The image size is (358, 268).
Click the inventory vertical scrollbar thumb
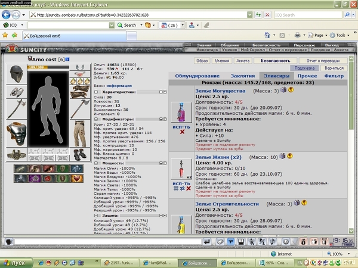click(351, 96)
